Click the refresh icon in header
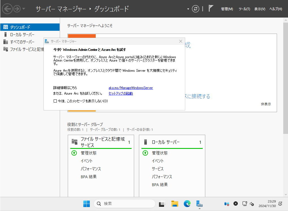Viewport: 288px width, 211px height. [195, 9]
